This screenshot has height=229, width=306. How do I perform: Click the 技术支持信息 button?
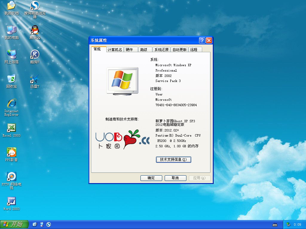[173, 160]
